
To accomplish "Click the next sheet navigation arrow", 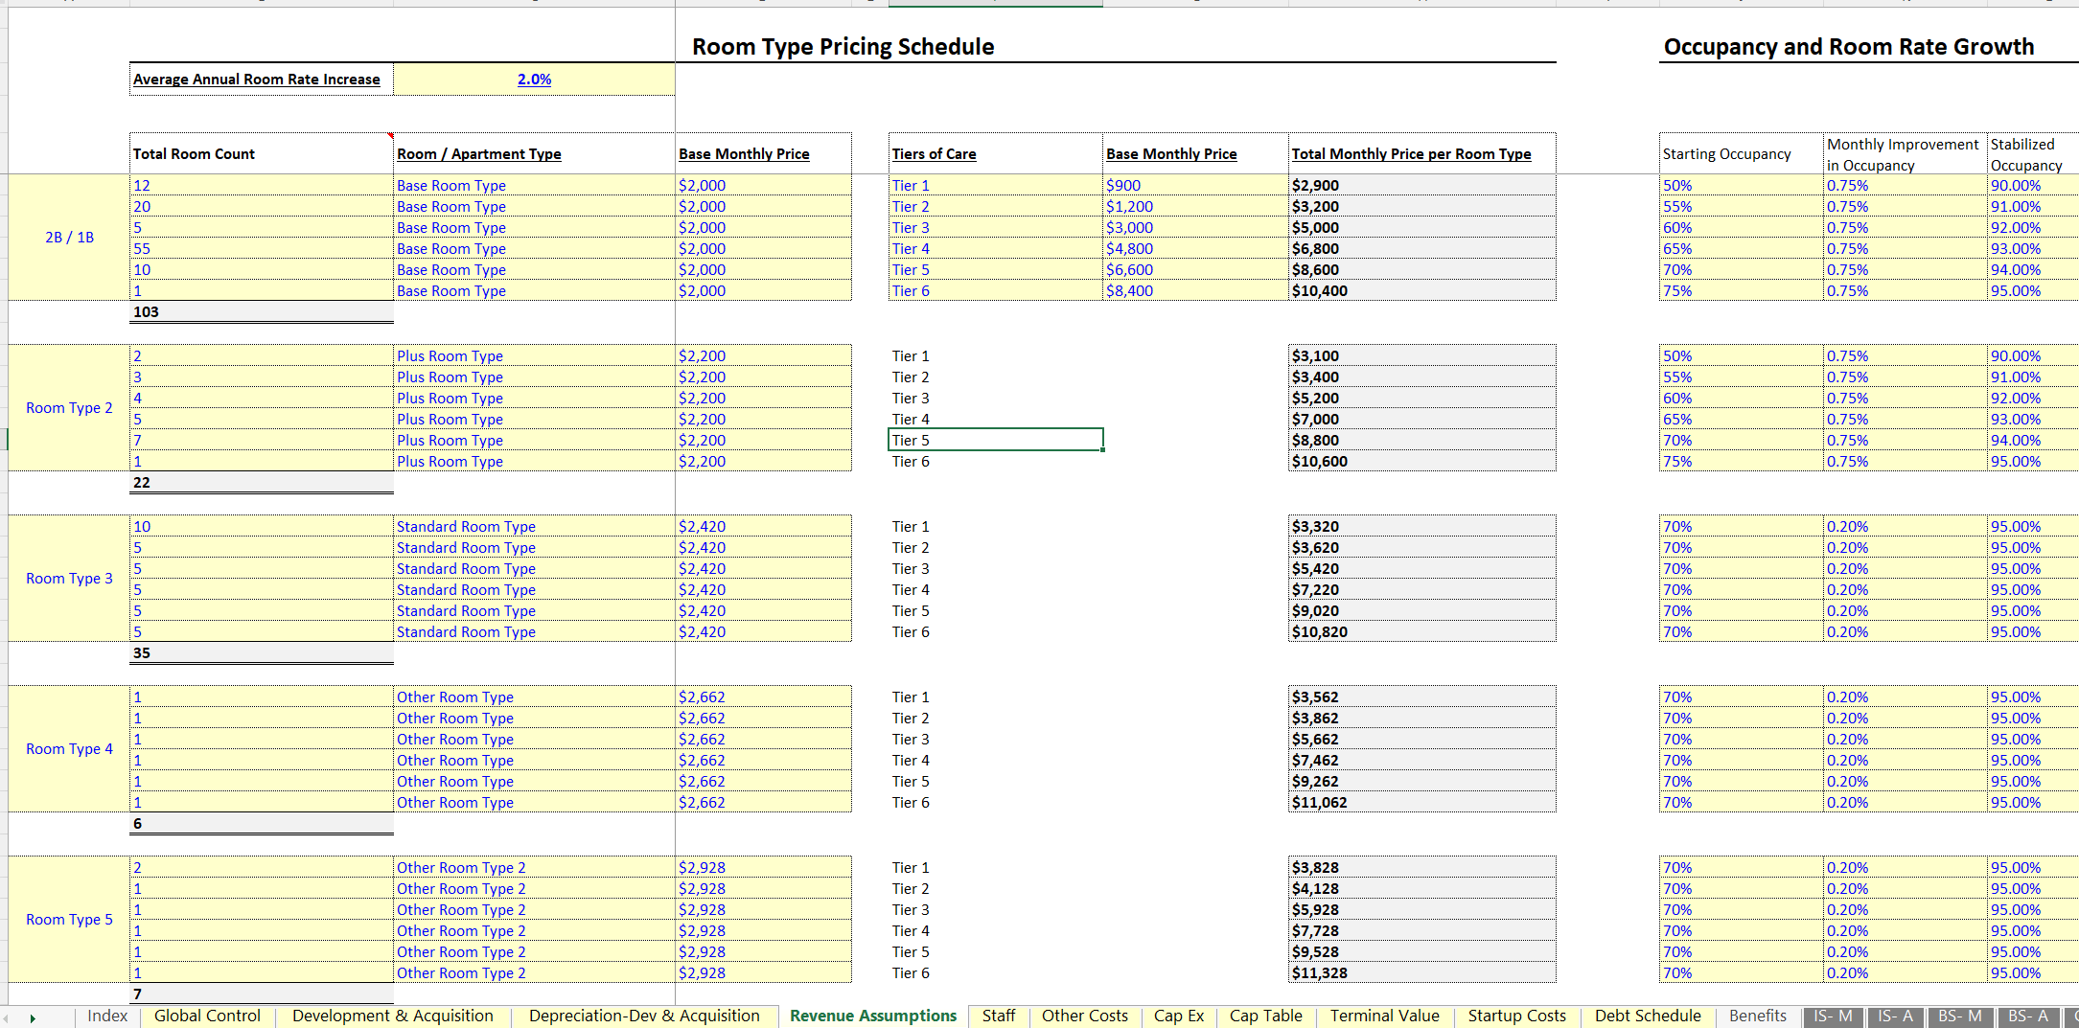I will point(32,1017).
